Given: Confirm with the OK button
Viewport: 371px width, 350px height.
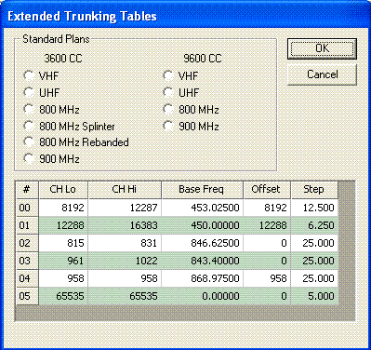Looking at the screenshot, I should point(322,48).
